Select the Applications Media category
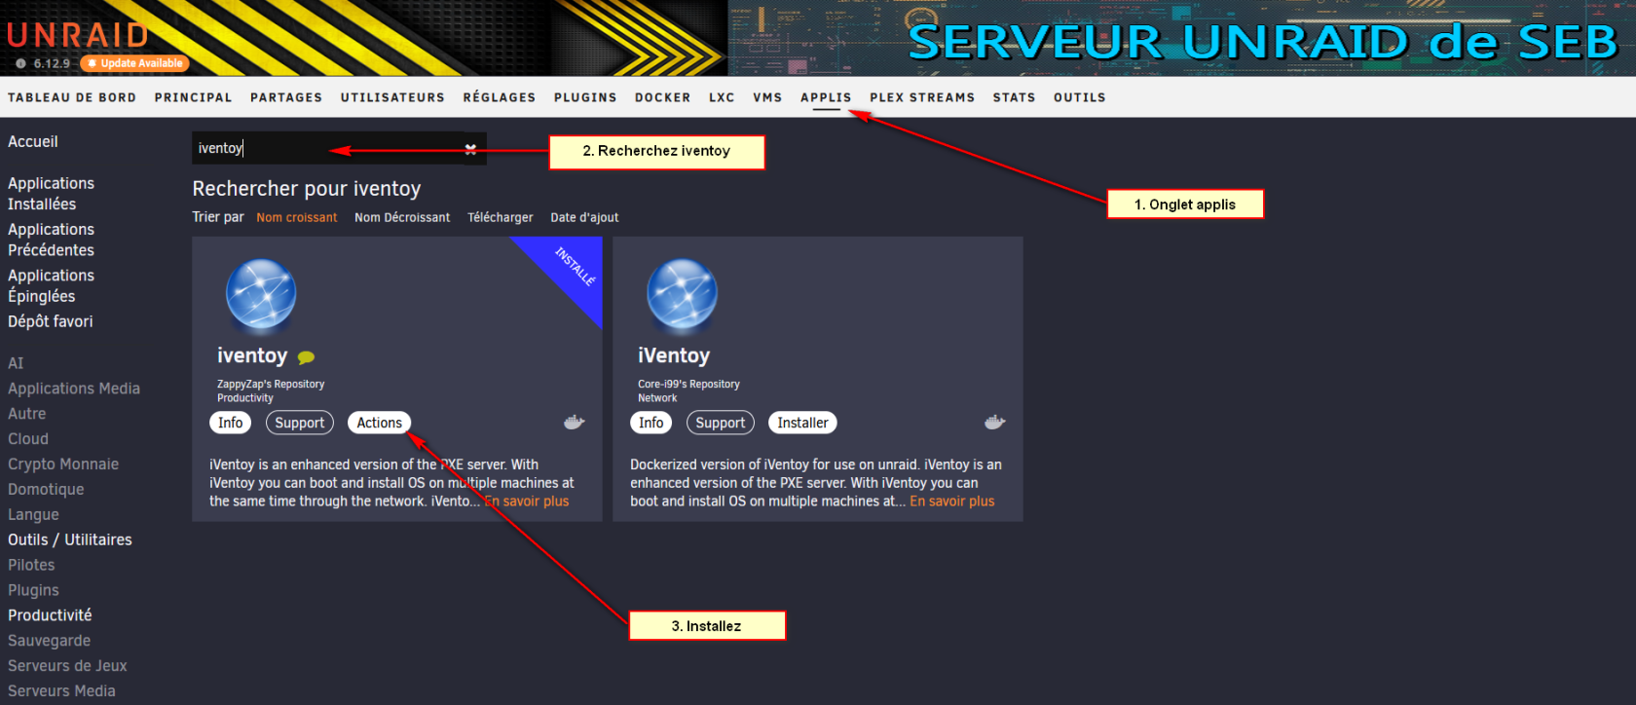1636x705 pixels. coord(74,389)
